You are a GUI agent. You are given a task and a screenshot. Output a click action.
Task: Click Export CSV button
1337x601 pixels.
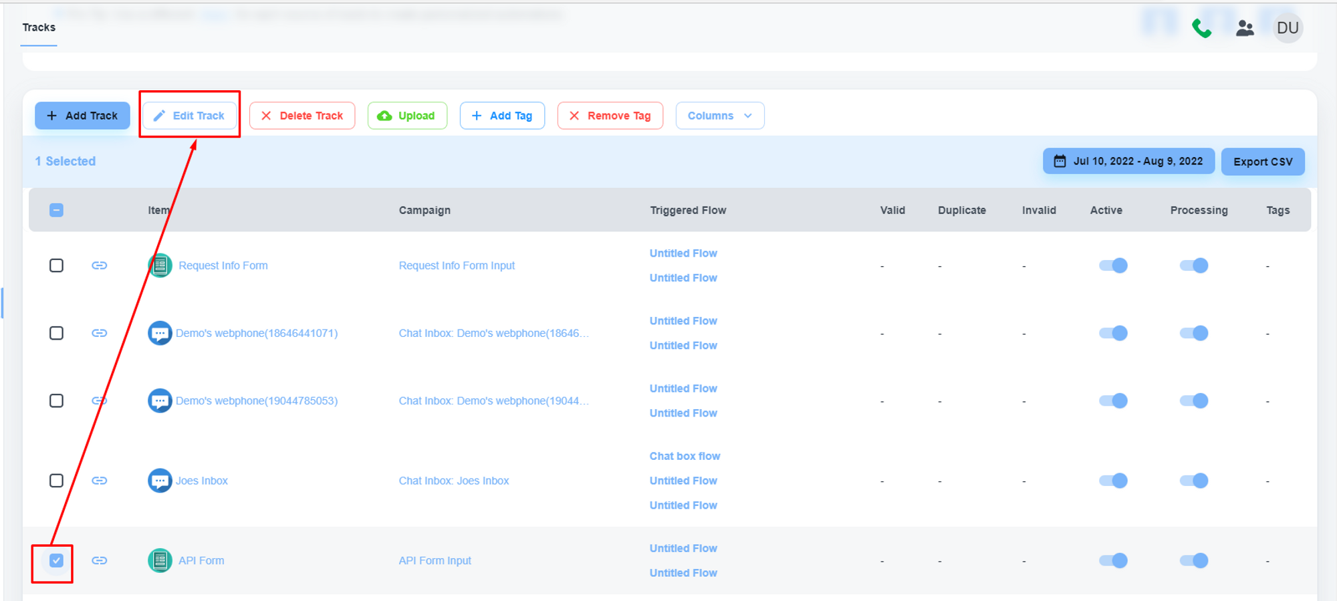[x=1263, y=162]
